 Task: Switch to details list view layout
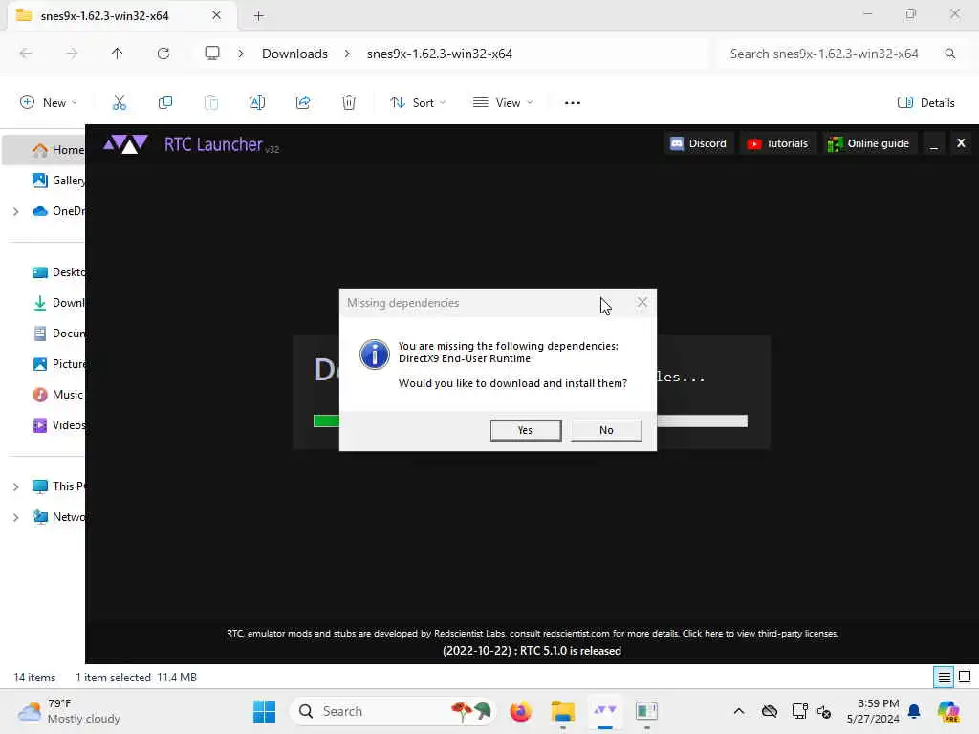944,678
